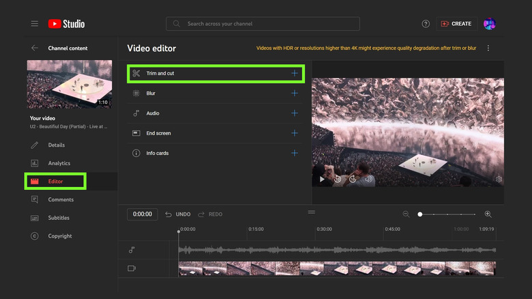Play the video preview
This screenshot has width=532, height=299.
click(322, 179)
